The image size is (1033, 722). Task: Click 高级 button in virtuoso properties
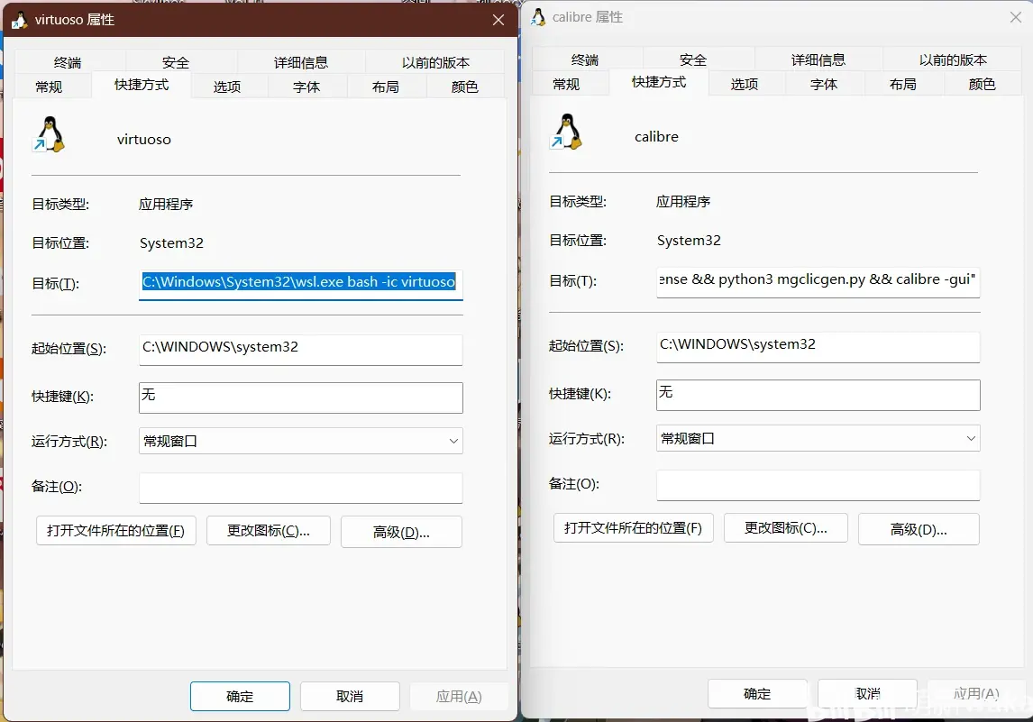pyautogui.click(x=401, y=532)
